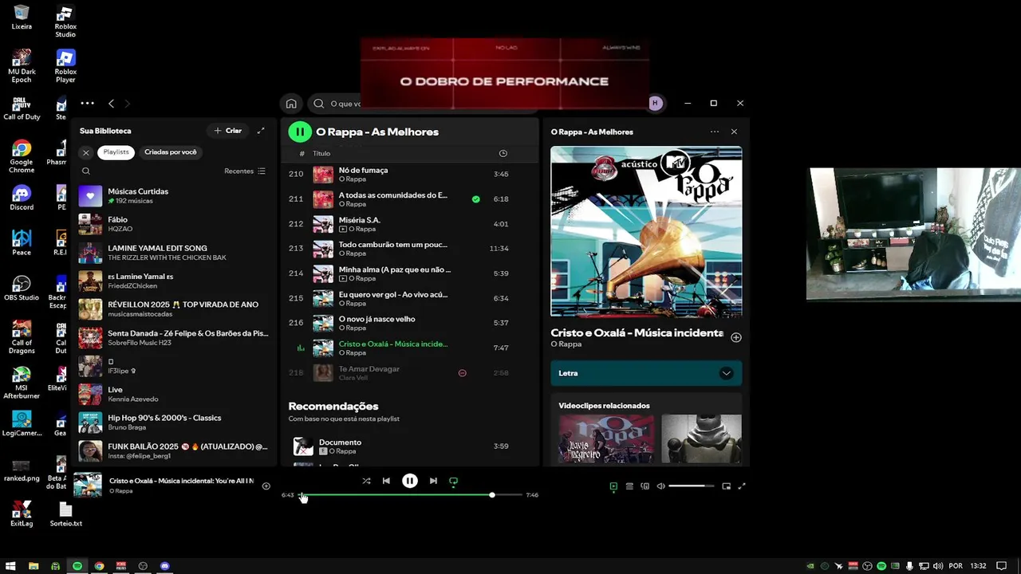
Task: Open Senta Danada playlist
Action: pos(174,338)
